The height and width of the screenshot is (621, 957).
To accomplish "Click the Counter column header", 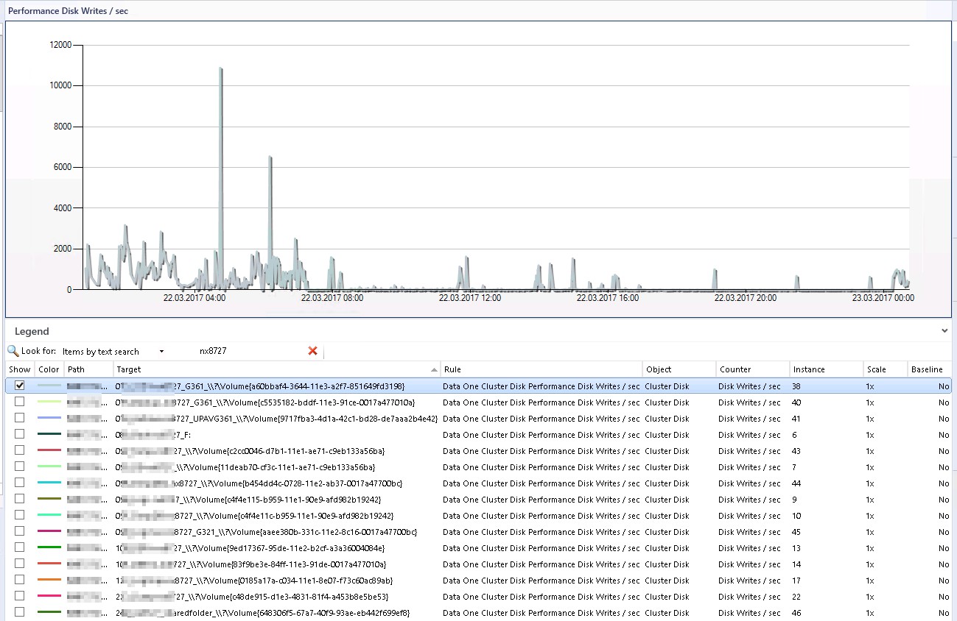I will [751, 369].
